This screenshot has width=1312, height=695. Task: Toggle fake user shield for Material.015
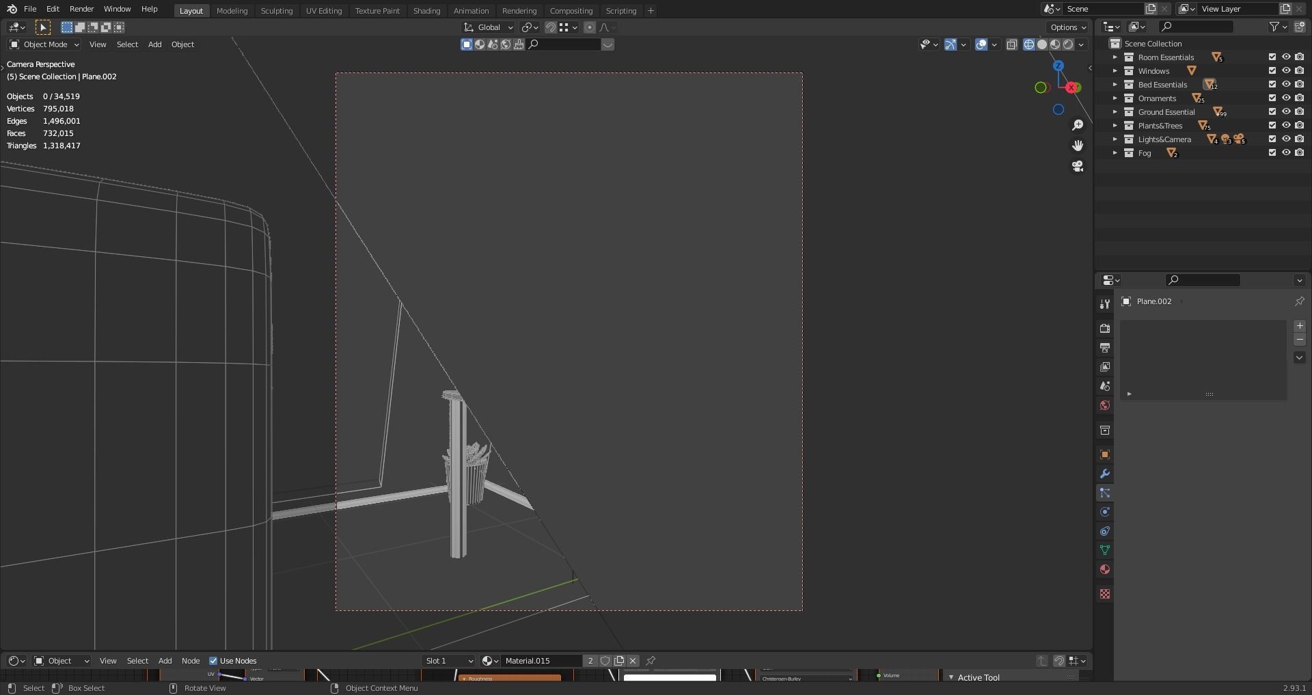point(605,661)
